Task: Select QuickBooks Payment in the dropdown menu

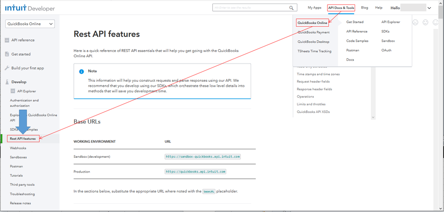Action: click(313, 32)
